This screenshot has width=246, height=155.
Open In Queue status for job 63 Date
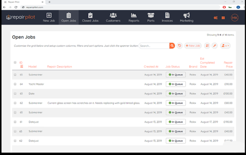[x=176, y=93]
